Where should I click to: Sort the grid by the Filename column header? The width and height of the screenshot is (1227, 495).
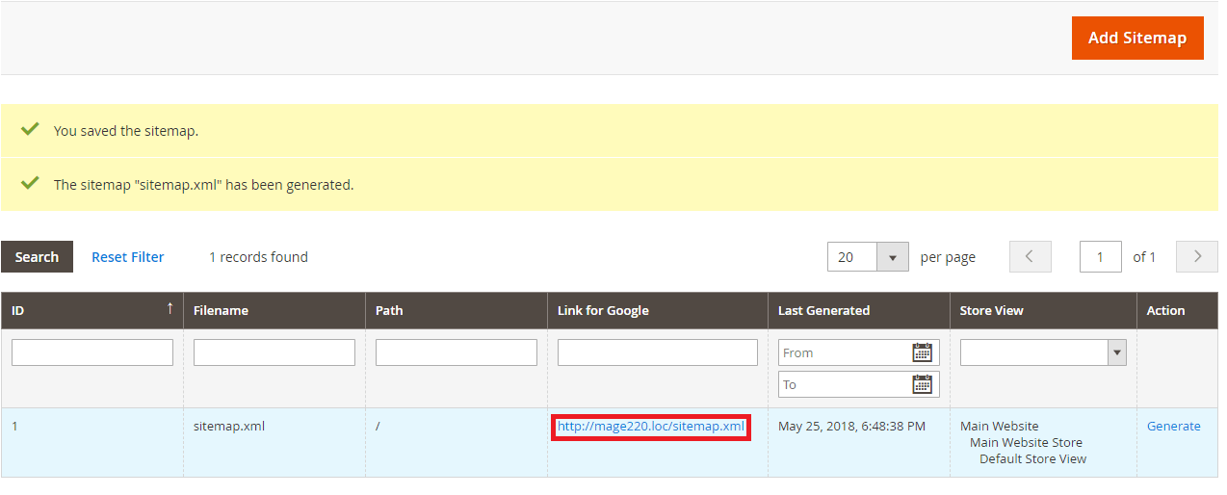(221, 310)
